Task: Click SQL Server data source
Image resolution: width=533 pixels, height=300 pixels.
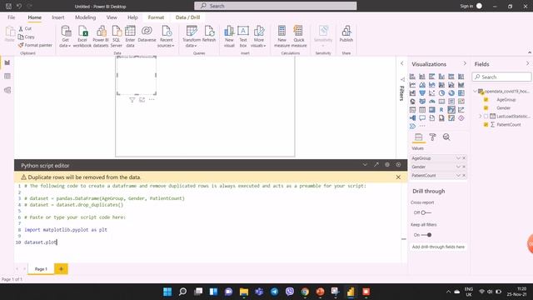Action: click(117, 37)
